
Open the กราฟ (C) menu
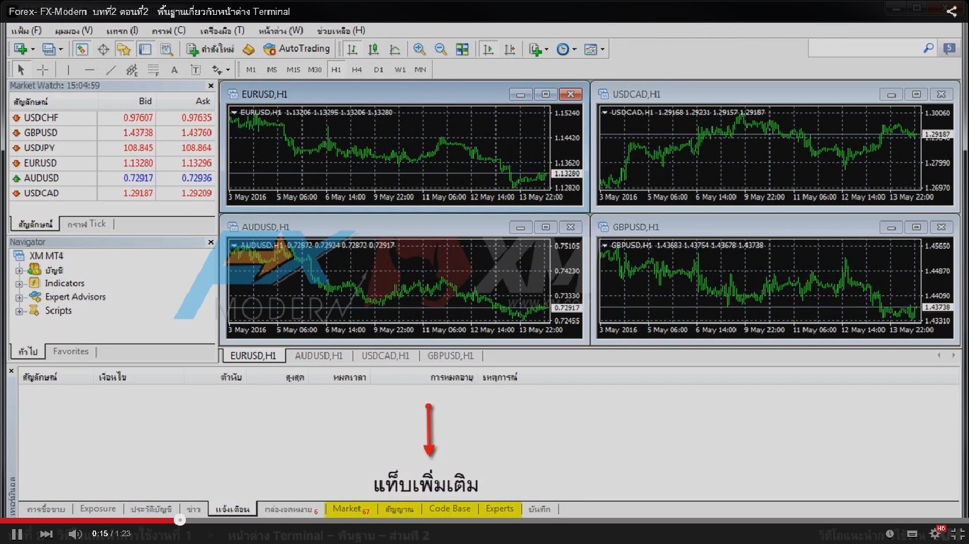168,30
